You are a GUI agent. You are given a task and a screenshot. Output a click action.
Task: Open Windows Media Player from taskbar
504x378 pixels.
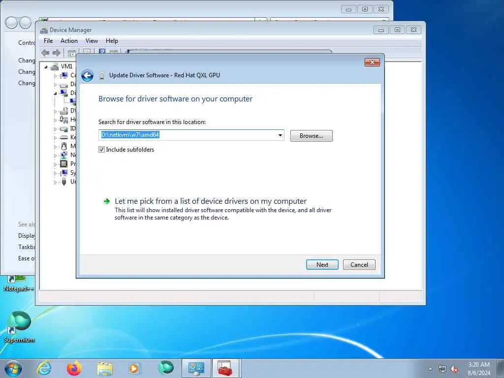[x=134, y=368]
